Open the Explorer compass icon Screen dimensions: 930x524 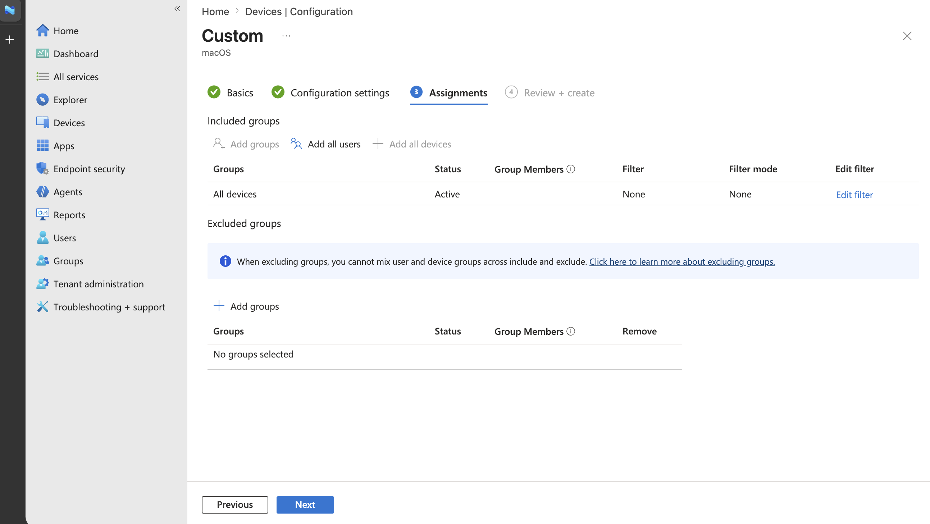pos(42,100)
